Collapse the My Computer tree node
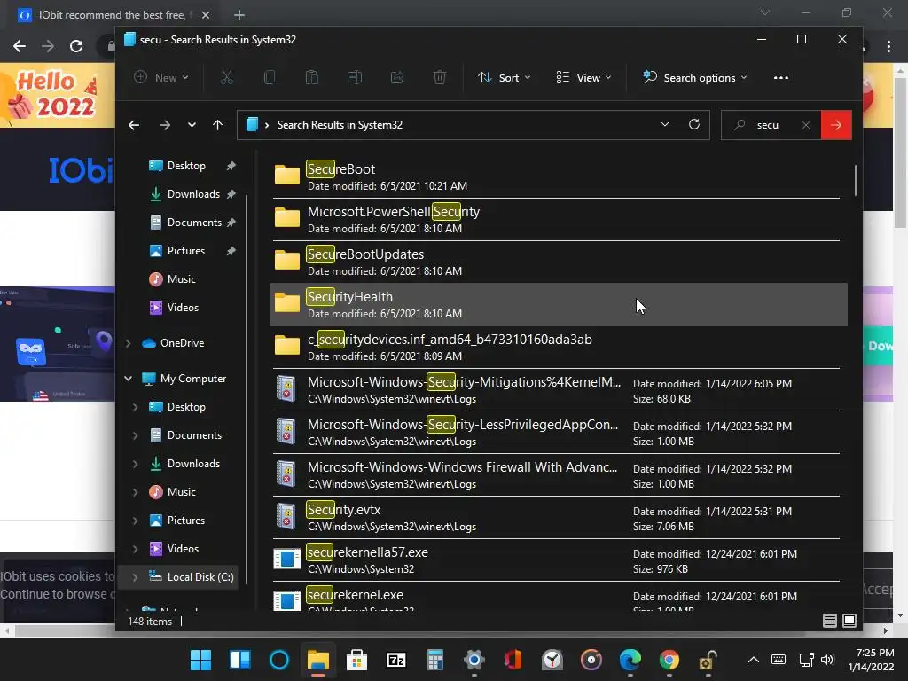The image size is (908, 681). [x=128, y=379]
